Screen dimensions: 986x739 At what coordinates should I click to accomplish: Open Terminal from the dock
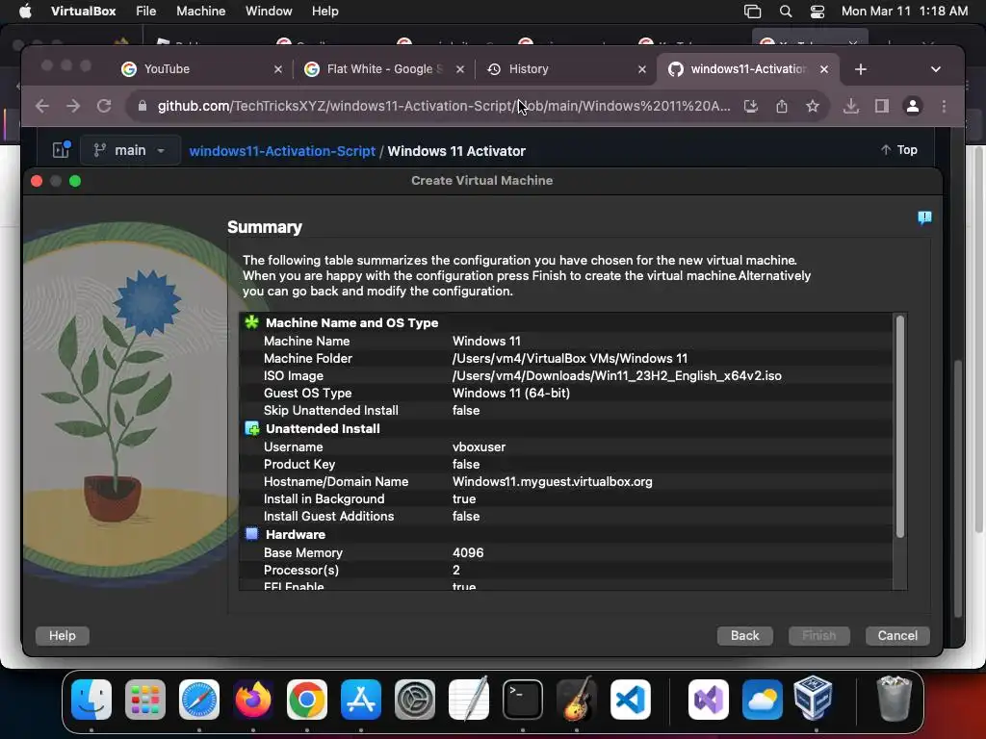click(x=523, y=700)
